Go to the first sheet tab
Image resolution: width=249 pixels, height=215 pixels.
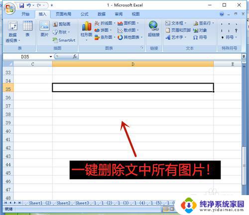pyautogui.click(x=5, y=203)
